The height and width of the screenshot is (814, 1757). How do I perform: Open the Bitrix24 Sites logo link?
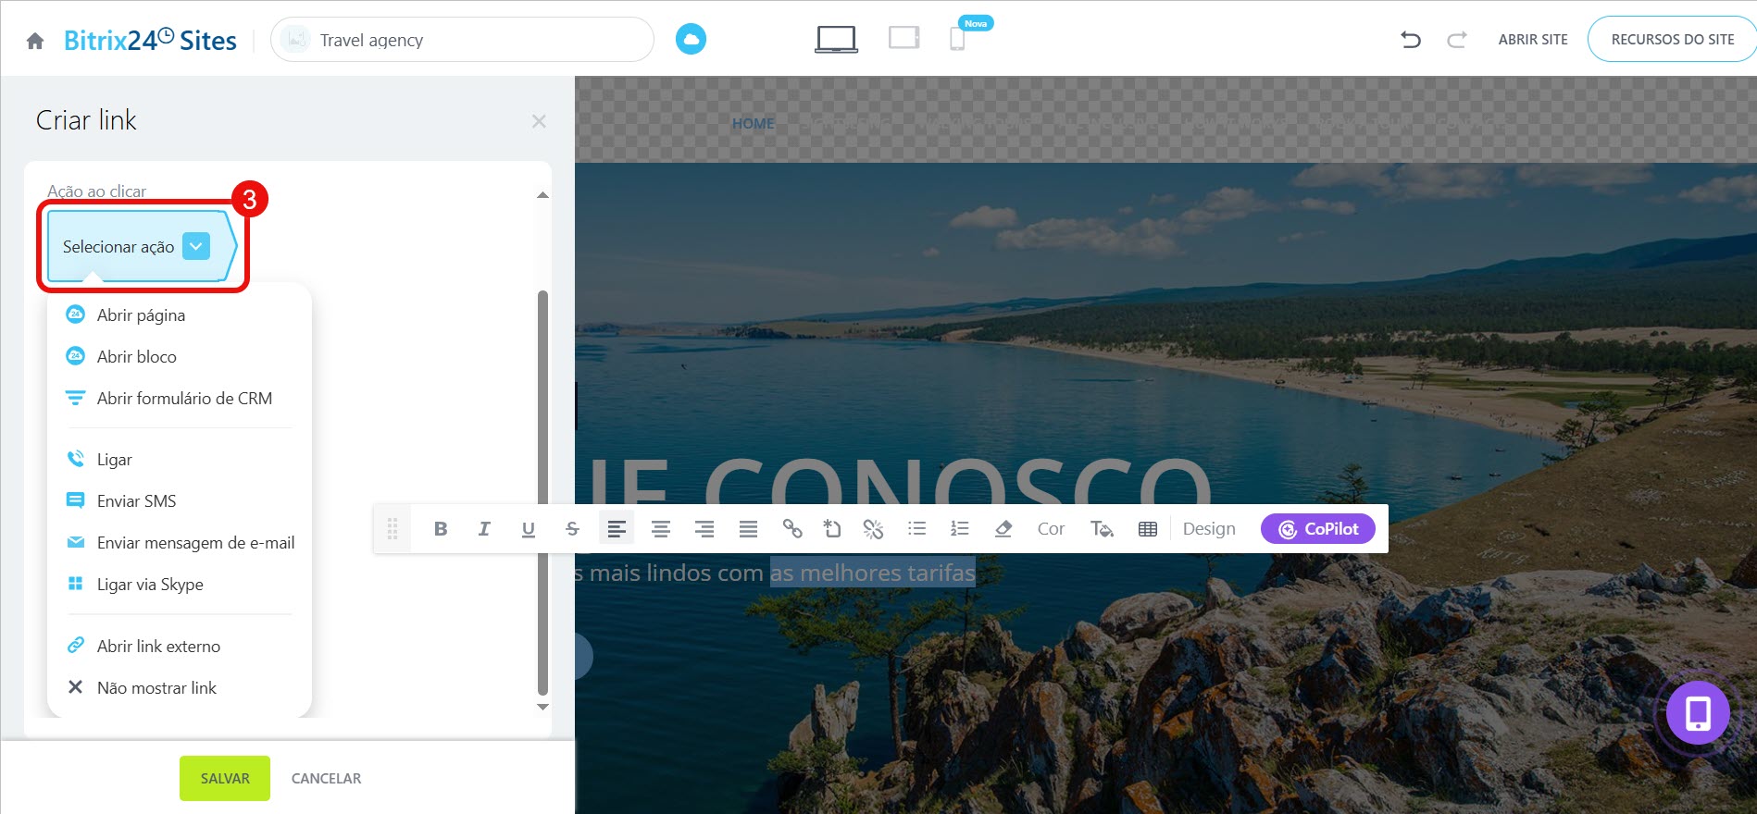(x=150, y=40)
